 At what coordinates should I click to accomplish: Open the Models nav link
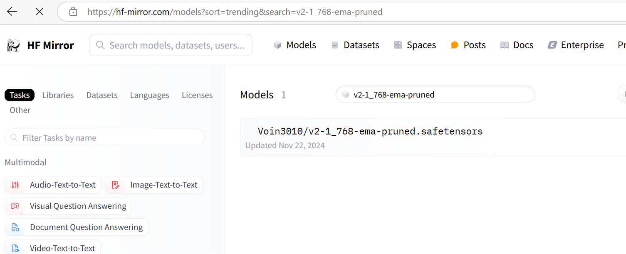tap(295, 45)
